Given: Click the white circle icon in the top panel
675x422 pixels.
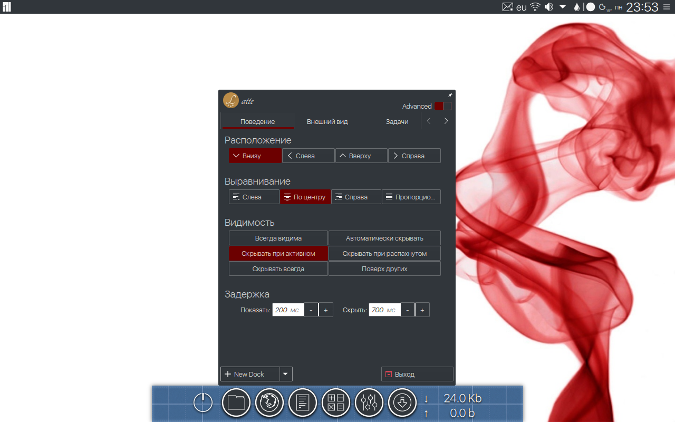Looking at the screenshot, I should coord(591,7).
